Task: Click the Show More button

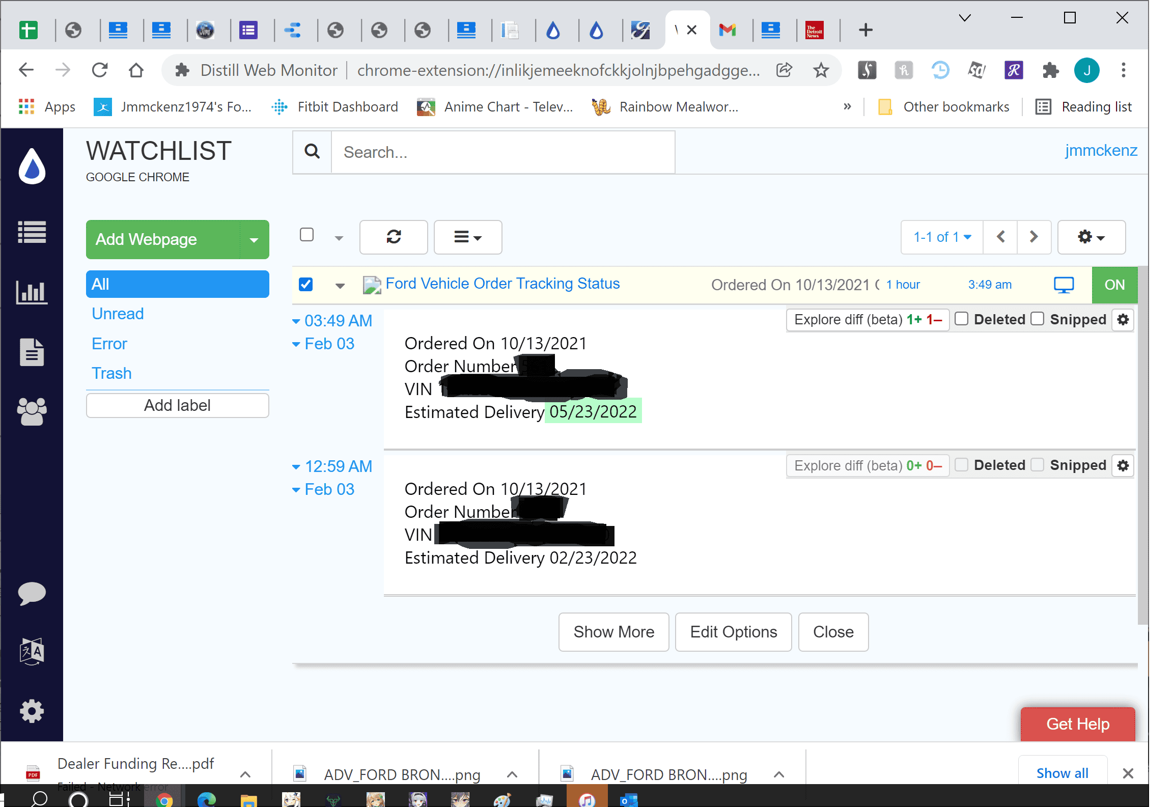Action: point(613,632)
